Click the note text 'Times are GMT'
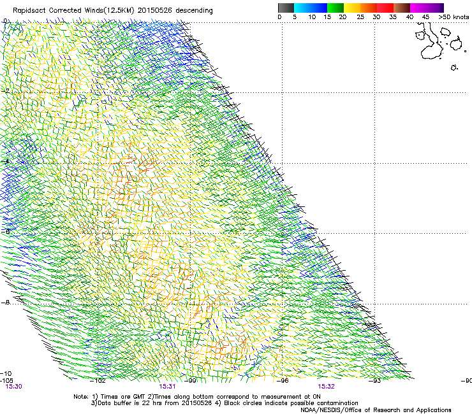 click(123, 397)
